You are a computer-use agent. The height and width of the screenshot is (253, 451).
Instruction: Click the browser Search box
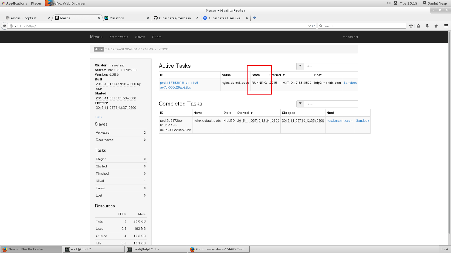pos(362,26)
